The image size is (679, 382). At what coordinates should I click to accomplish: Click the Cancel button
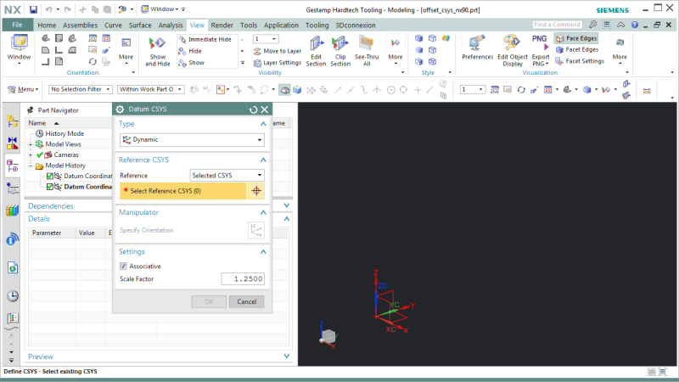click(x=246, y=301)
